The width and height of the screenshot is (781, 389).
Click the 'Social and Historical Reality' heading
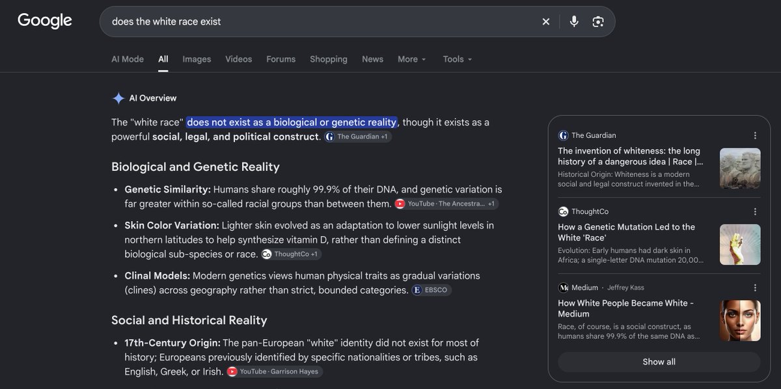click(189, 320)
